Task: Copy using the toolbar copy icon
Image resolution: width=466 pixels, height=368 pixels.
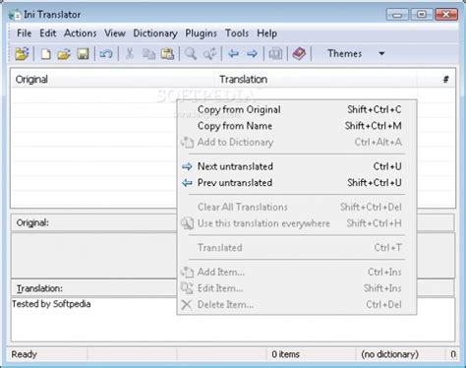Action: (x=148, y=54)
